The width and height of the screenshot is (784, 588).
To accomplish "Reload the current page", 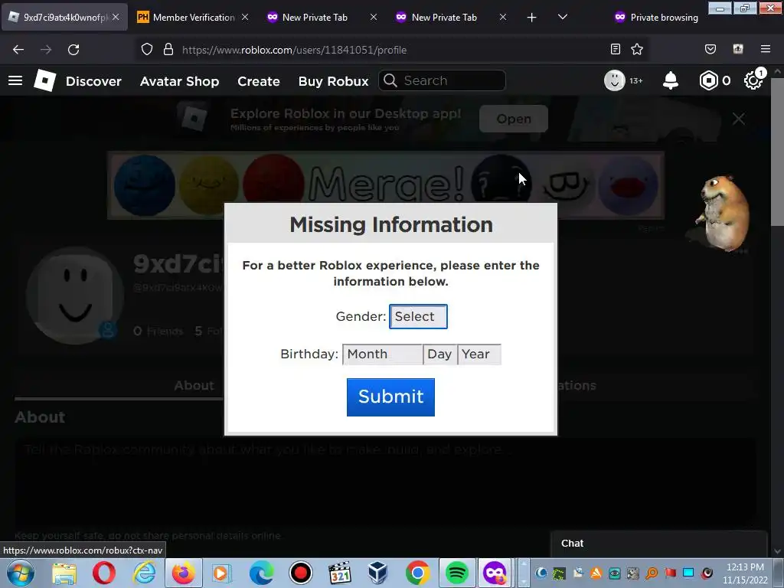I will 73,50.
